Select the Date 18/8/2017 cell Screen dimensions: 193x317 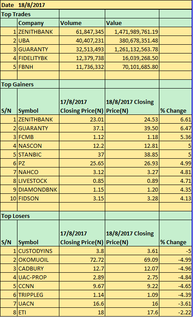[96, 5]
